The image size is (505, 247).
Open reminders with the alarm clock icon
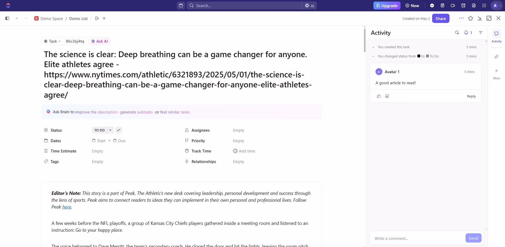(x=463, y=5)
